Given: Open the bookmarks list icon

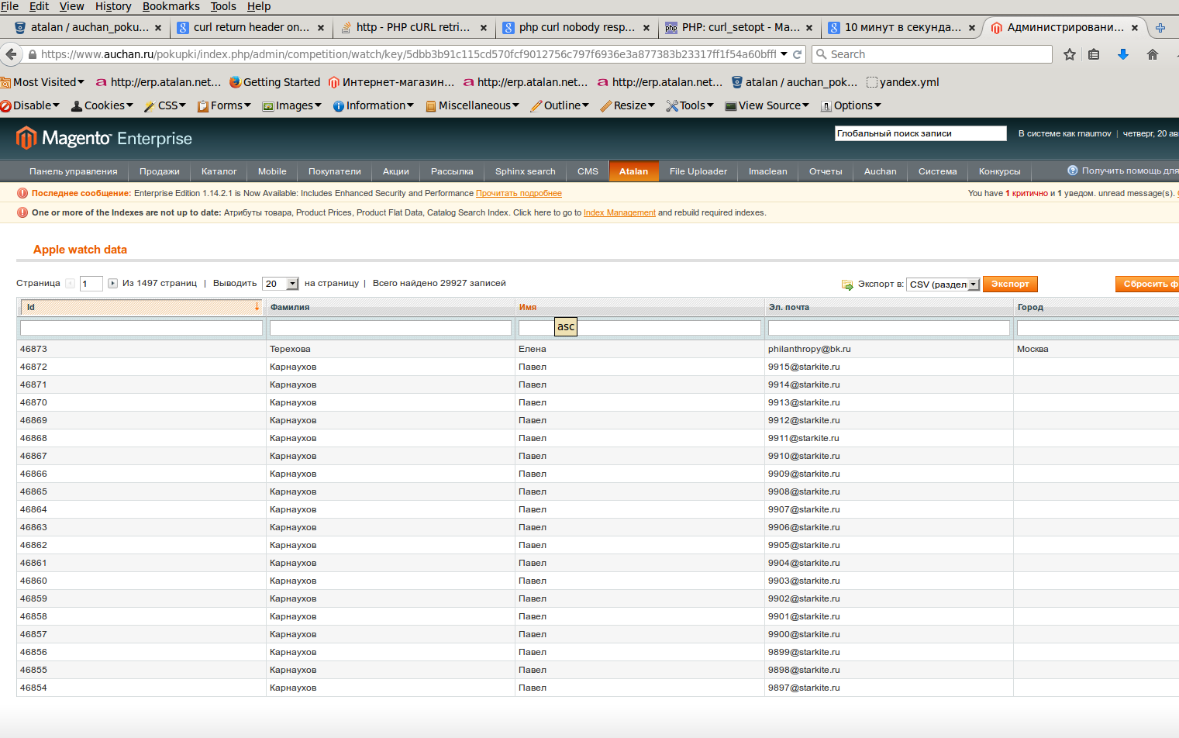Looking at the screenshot, I should coord(1094,54).
